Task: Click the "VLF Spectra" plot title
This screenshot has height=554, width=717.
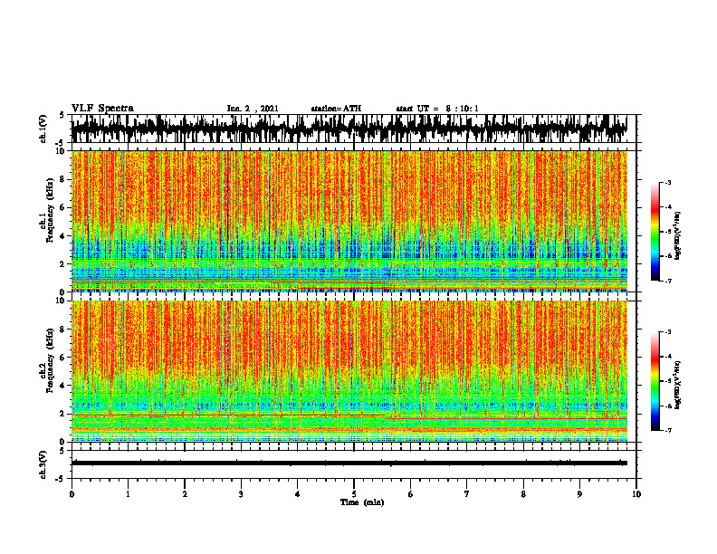Action: [102, 109]
